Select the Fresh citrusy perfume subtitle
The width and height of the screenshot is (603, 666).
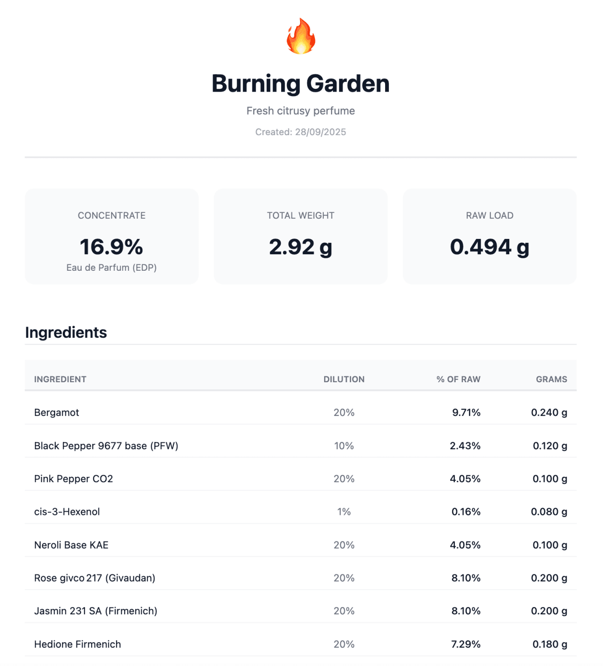(x=301, y=111)
